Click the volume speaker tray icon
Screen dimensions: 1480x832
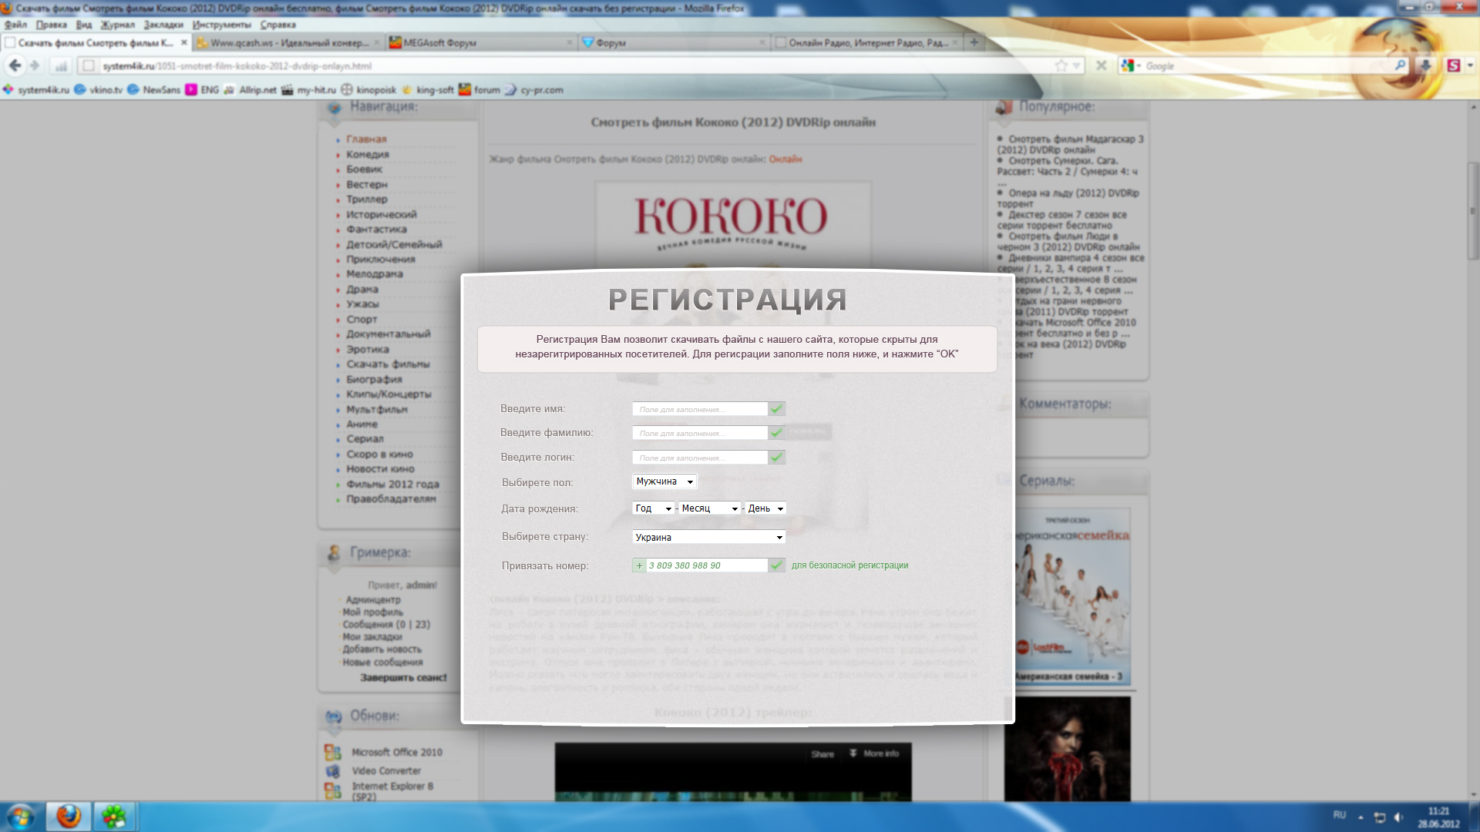coord(1398,817)
